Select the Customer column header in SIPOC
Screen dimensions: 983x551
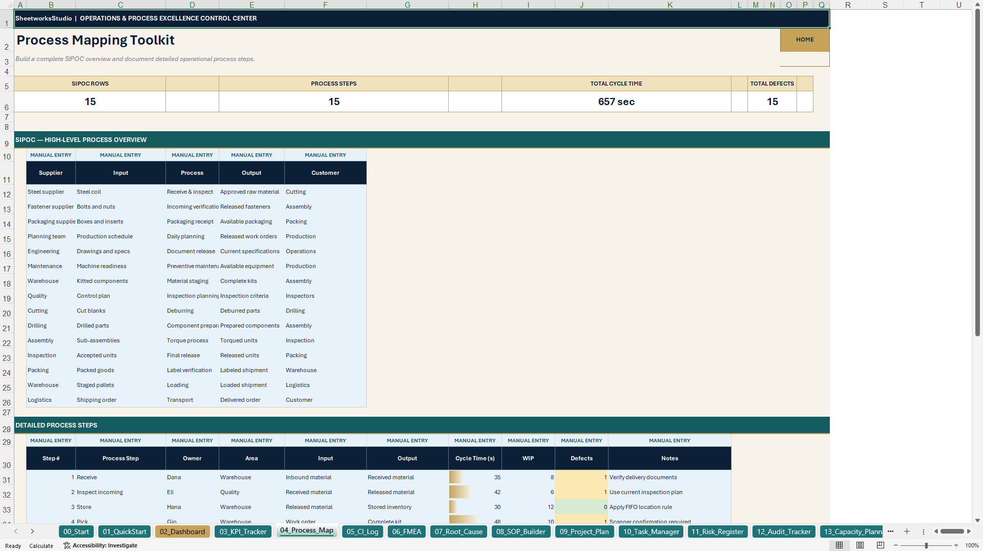[325, 173]
